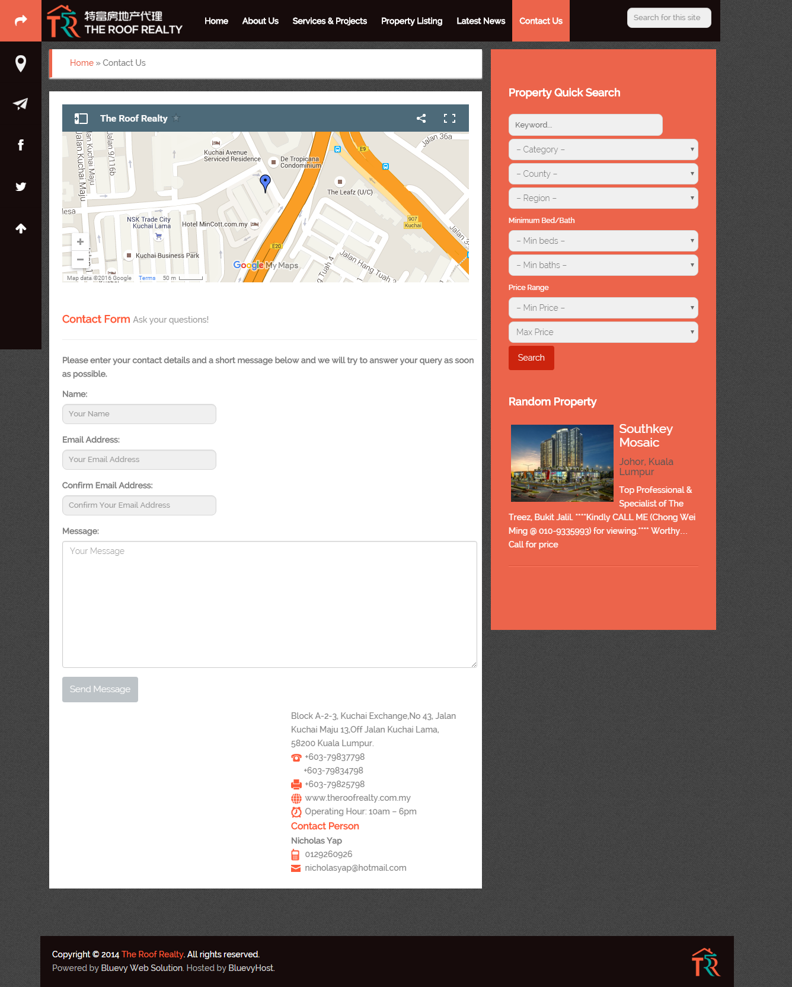Toggle the map legend panel icon
This screenshot has height=987, width=792.
[81, 118]
